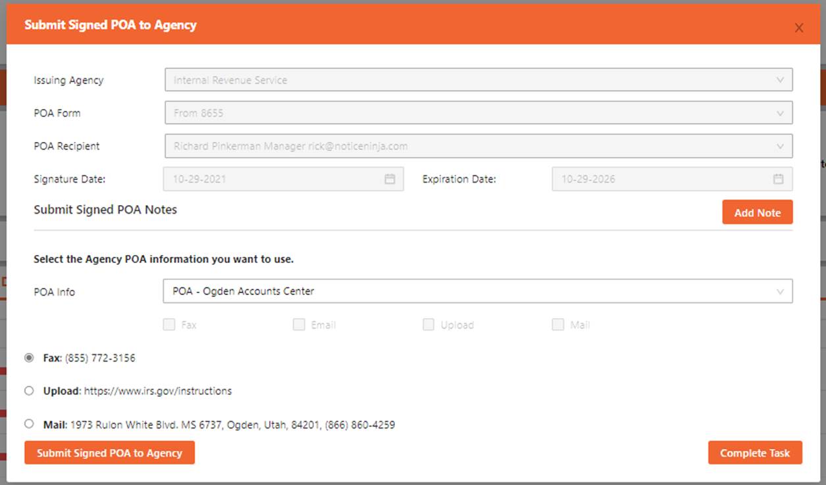Select the Mail address radio option

point(29,424)
